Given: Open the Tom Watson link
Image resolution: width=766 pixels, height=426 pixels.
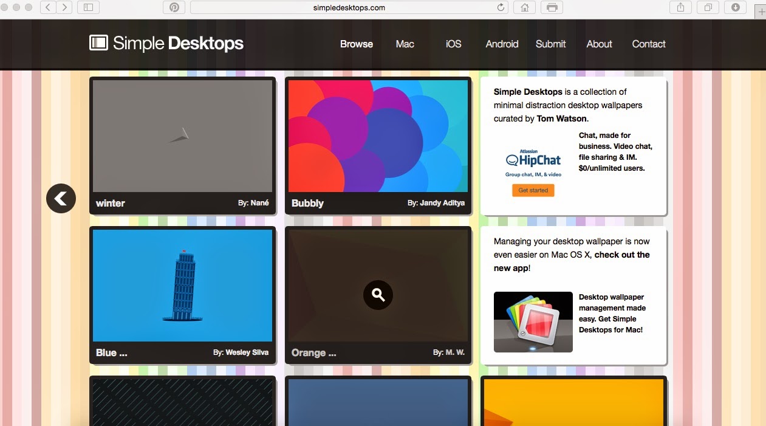Looking at the screenshot, I should click(561, 119).
